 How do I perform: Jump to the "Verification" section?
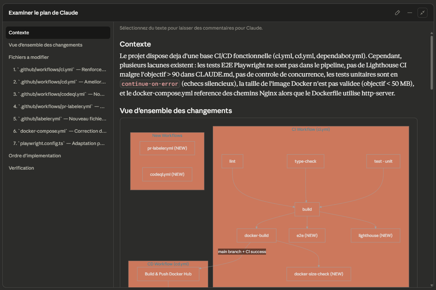21,168
